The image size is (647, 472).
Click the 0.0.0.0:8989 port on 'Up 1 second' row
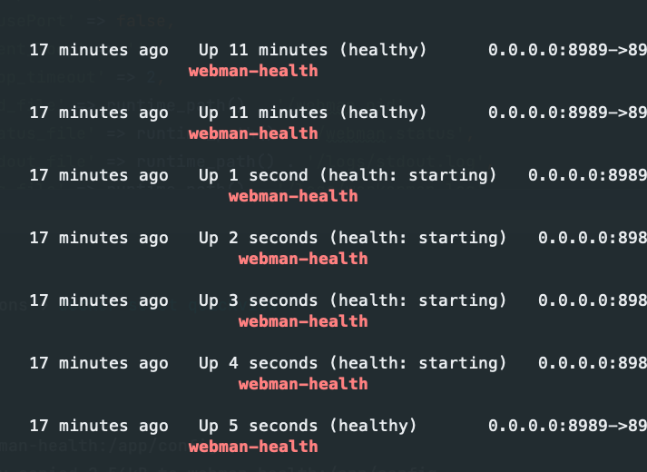(x=588, y=175)
